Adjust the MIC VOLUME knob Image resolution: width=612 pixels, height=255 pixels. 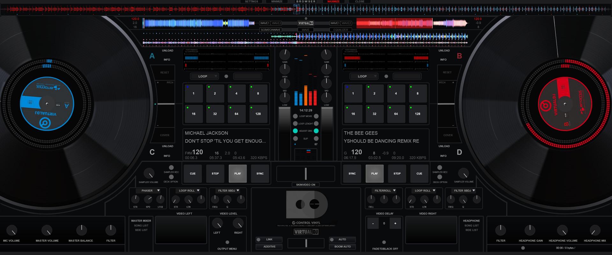(x=11, y=230)
